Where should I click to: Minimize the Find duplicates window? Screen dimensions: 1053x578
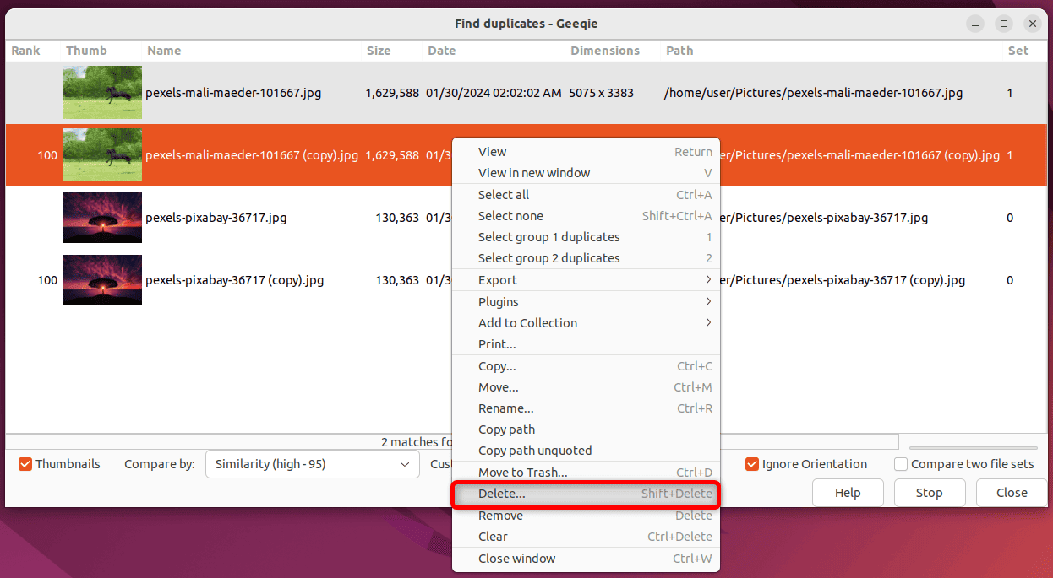point(976,24)
